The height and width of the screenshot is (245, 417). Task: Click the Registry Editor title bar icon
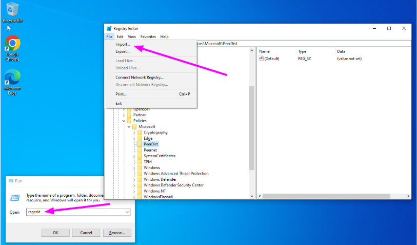pos(109,28)
